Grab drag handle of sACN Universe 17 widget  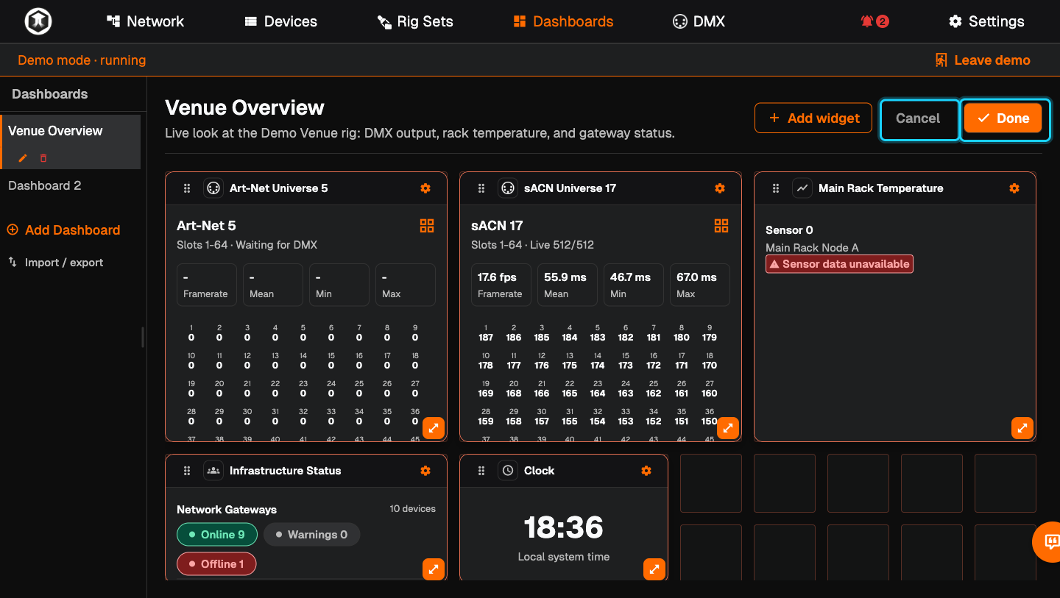click(x=481, y=188)
